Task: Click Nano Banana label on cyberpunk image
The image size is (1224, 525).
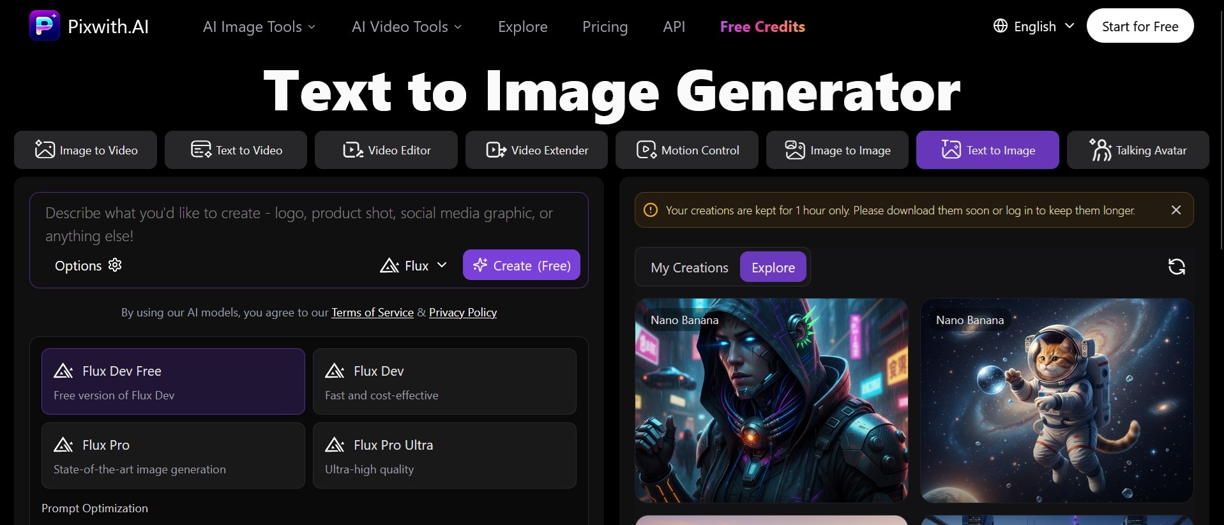Action: point(684,320)
